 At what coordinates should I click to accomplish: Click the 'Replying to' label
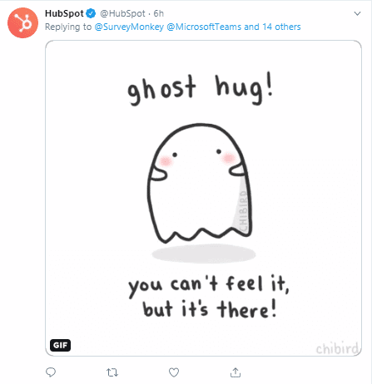coord(68,27)
